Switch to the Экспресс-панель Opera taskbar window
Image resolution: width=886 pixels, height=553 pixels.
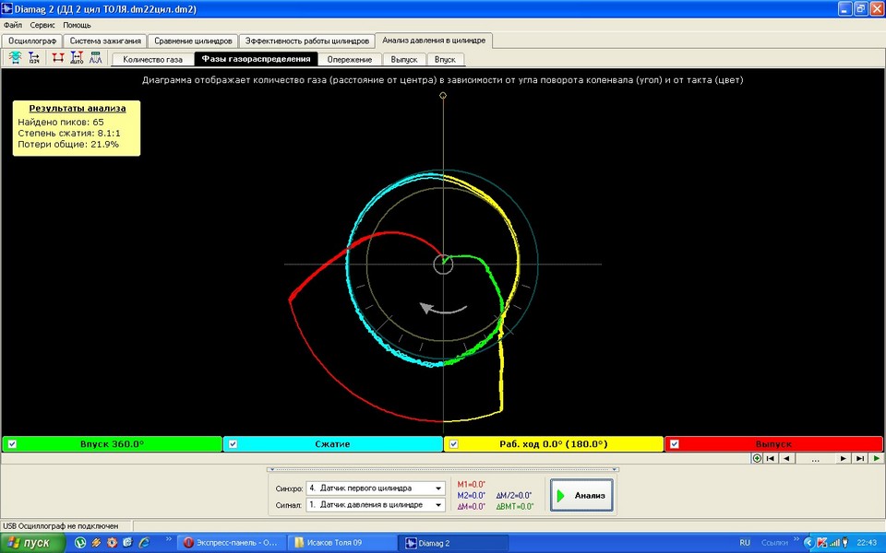[x=233, y=543]
